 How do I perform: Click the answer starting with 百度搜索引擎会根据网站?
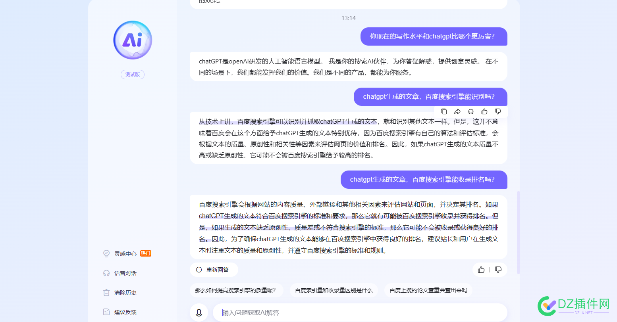349,227
